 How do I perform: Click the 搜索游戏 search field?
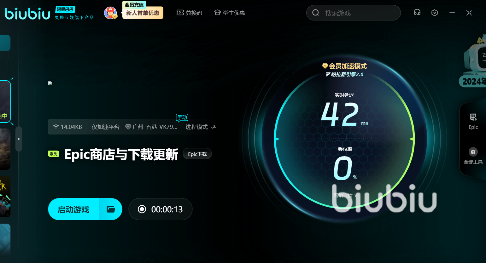[x=353, y=13]
